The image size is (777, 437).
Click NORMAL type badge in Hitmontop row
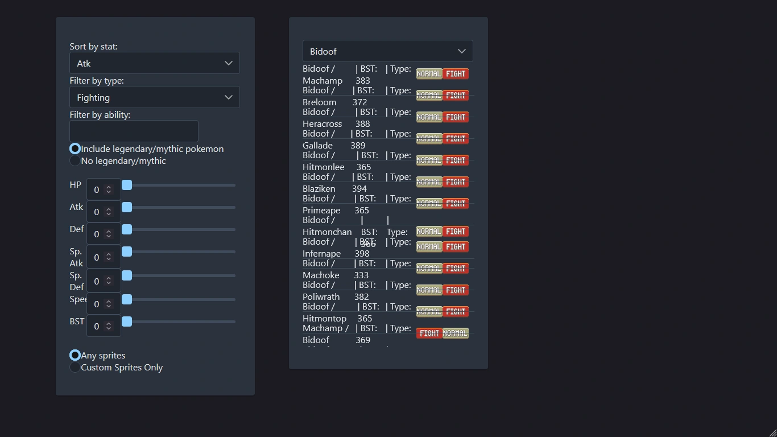tap(429, 312)
